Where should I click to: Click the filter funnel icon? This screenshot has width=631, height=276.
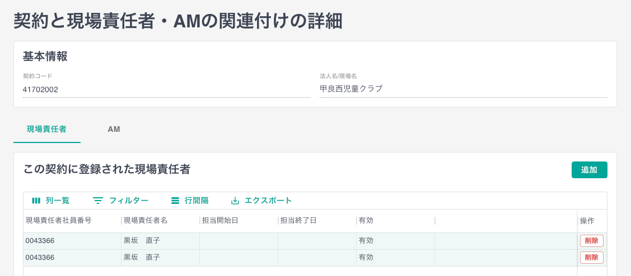(x=98, y=201)
